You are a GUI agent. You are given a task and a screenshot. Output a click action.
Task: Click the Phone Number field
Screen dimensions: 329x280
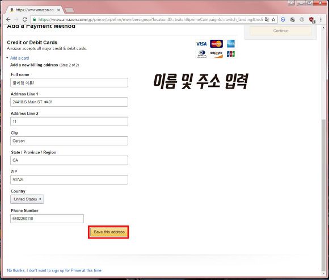[47, 219]
